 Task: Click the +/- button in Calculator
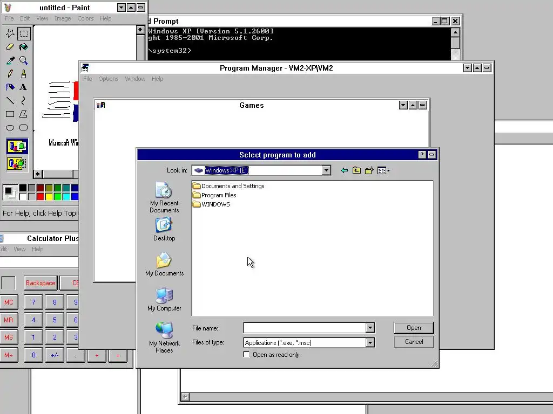pos(55,355)
